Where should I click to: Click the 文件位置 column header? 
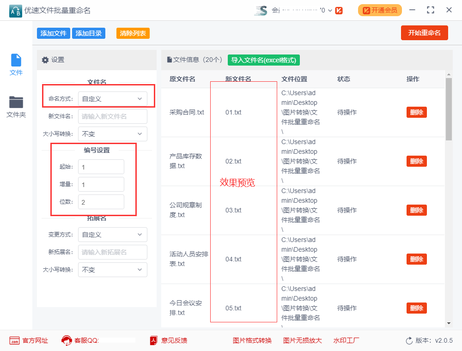coord(294,79)
